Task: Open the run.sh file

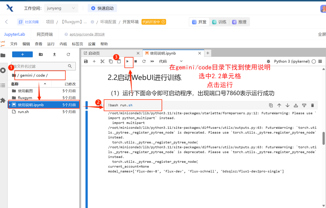Action: click(44, 112)
